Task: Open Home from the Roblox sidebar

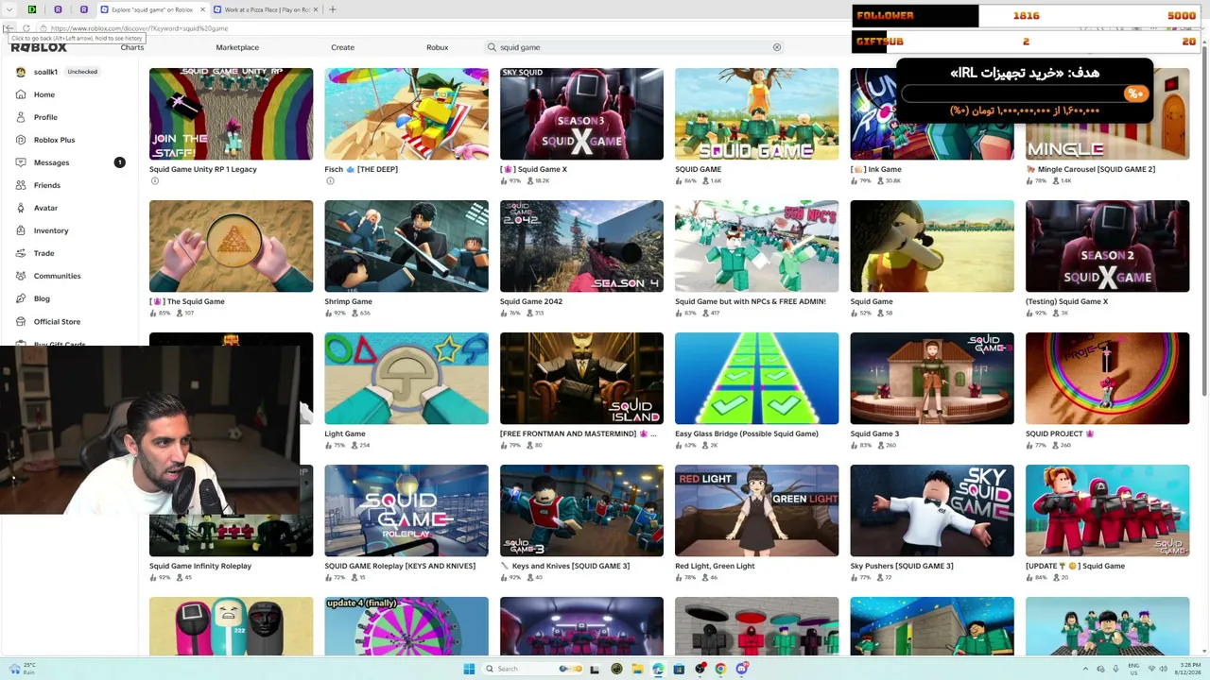Action: point(43,94)
